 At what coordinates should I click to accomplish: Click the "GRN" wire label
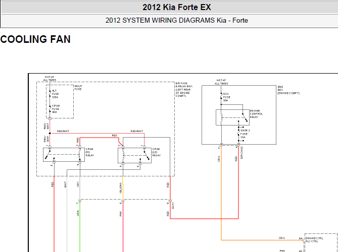[x=78, y=213]
